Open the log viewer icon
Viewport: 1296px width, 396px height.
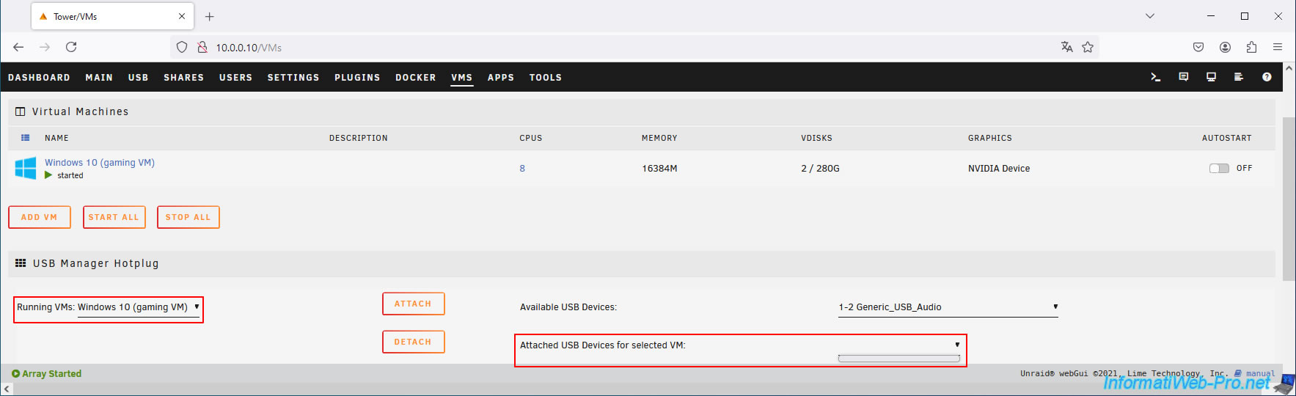[x=1239, y=77]
